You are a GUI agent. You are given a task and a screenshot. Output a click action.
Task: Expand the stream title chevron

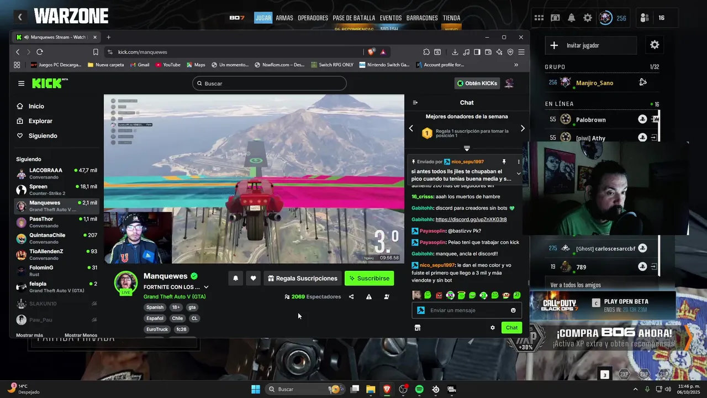tap(206, 287)
